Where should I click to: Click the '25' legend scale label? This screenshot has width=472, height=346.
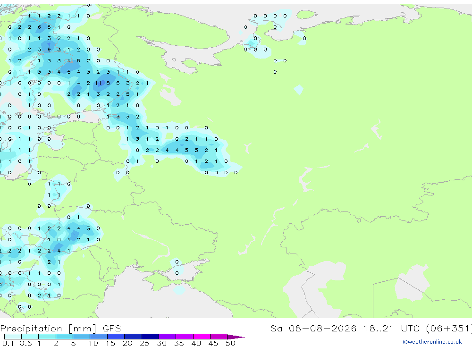pyautogui.click(x=144, y=343)
